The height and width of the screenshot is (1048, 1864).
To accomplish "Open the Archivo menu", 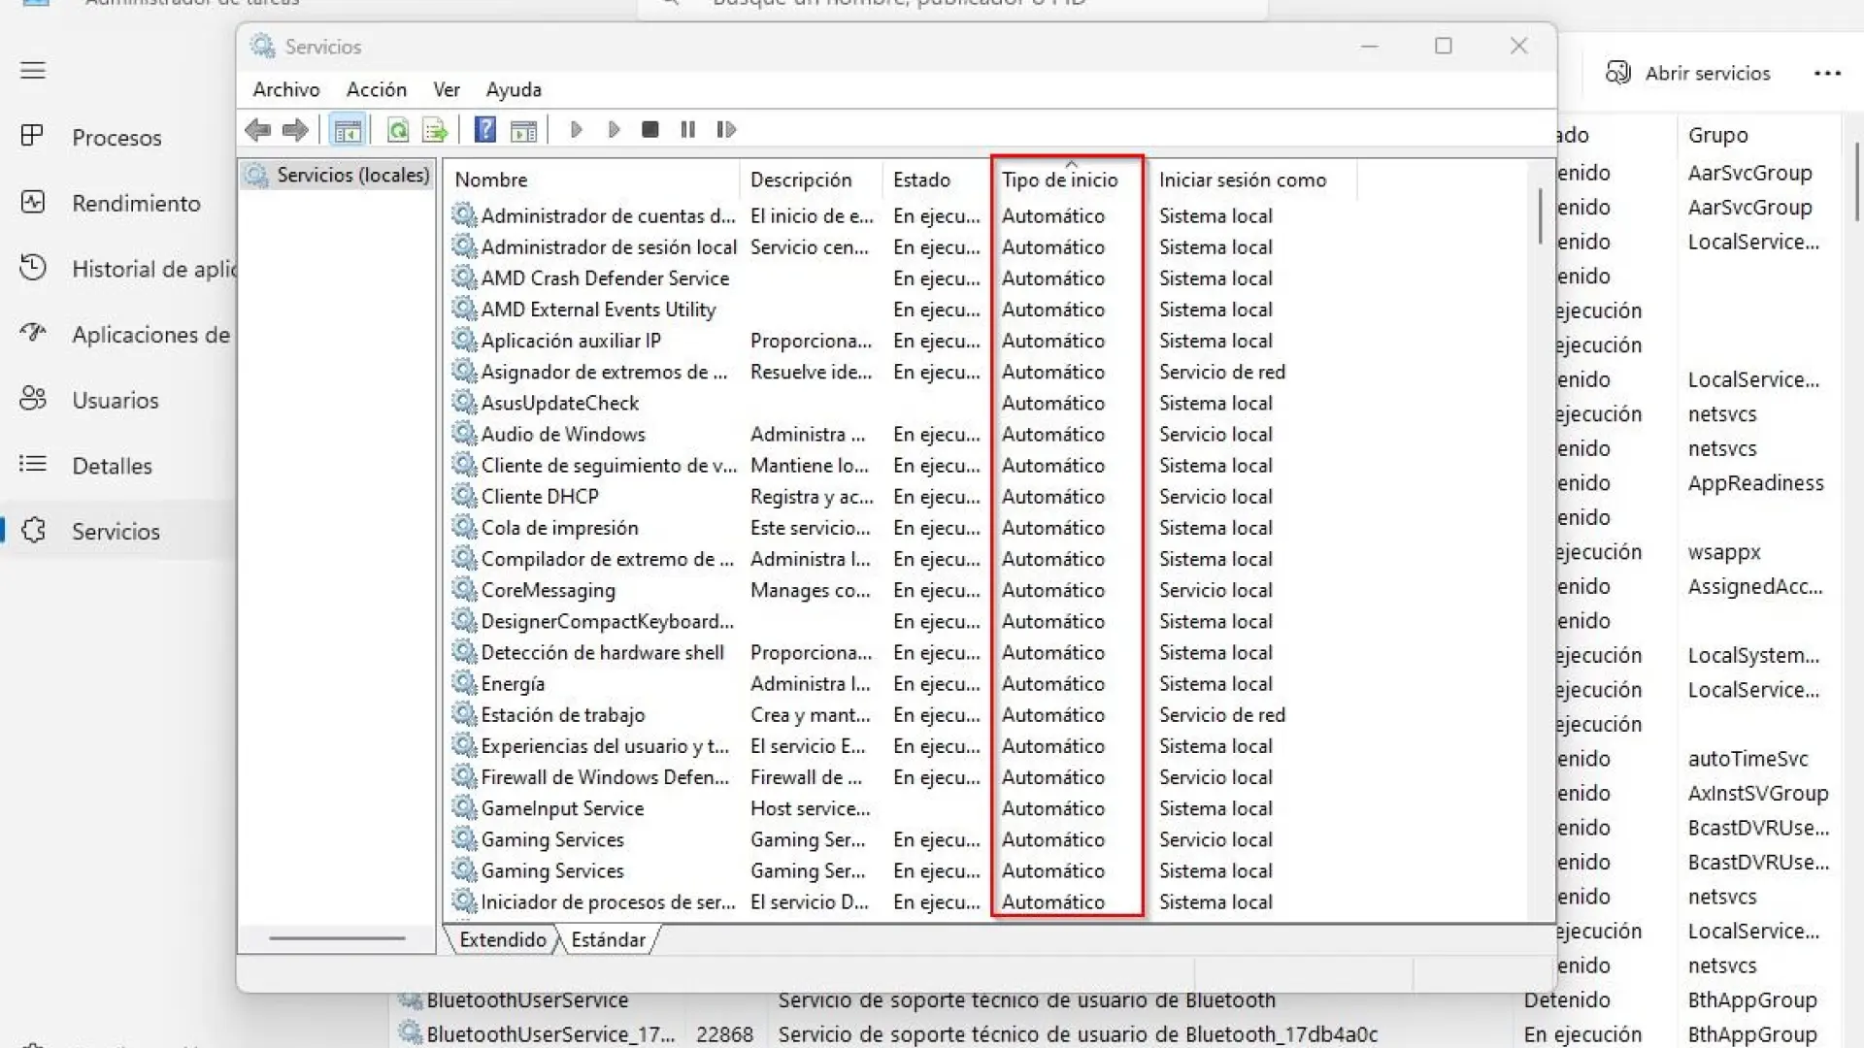I will tap(286, 89).
